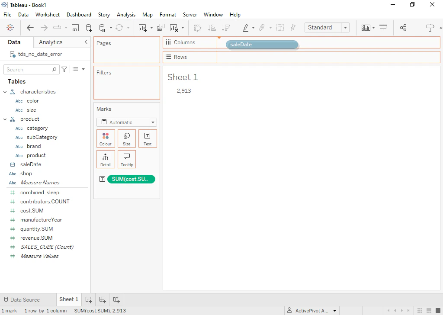This screenshot has width=443, height=315.
Task: Click the show filmstrip icon in status bar
Action: click(429, 311)
